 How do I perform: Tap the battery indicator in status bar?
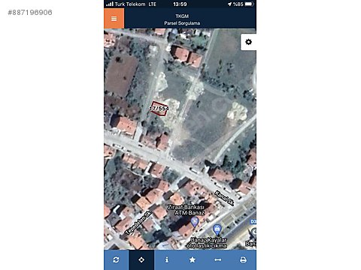(x=249, y=4)
